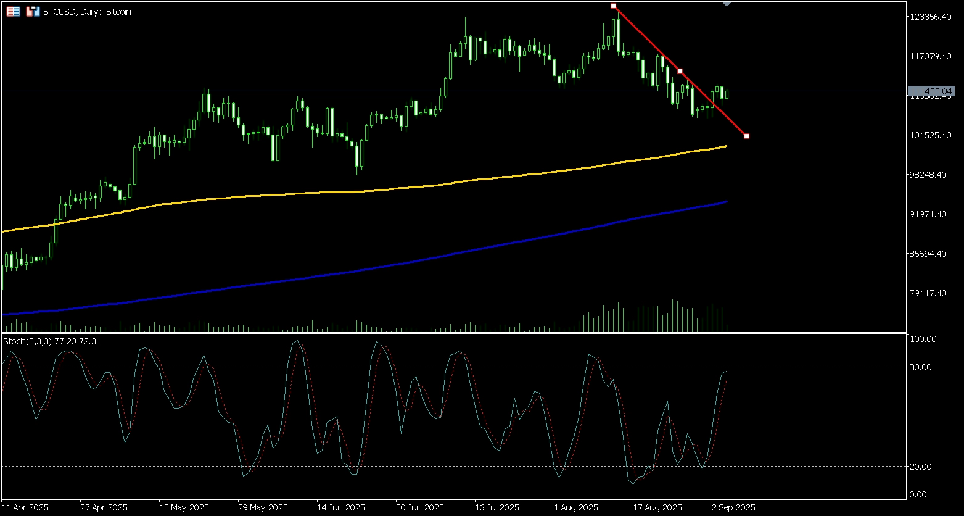964x516 pixels.
Task: Click the 104525.40 price scale label
Action: [x=931, y=135]
